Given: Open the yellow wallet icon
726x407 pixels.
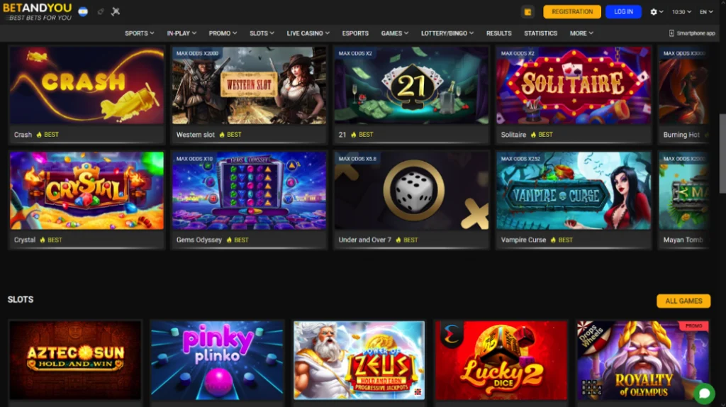Looking at the screenshot, I should click(x=527, y=12).
